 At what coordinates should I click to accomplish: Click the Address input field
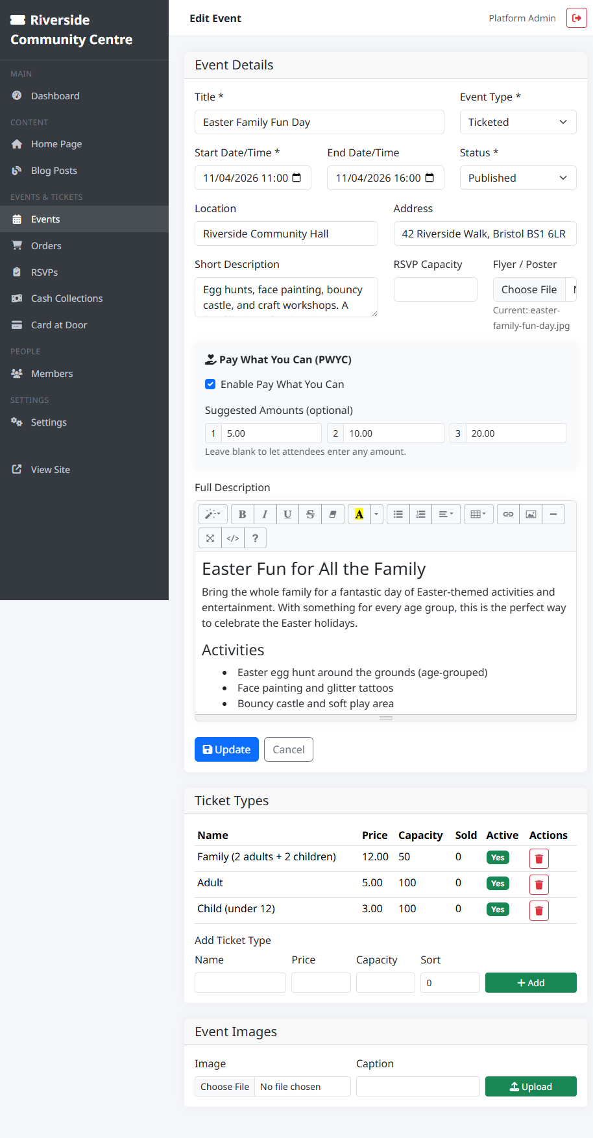click(485, 234)
